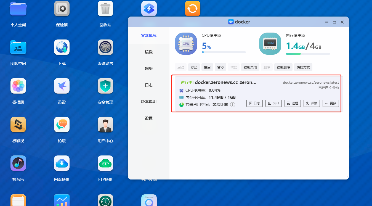Close the docker window
The image size is (372, 206).
click(342, 22)
